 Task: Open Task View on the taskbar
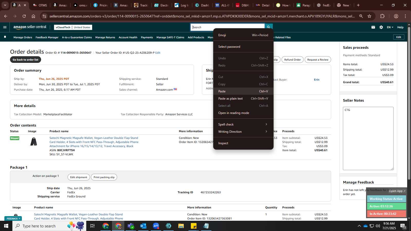coord(92,226)
